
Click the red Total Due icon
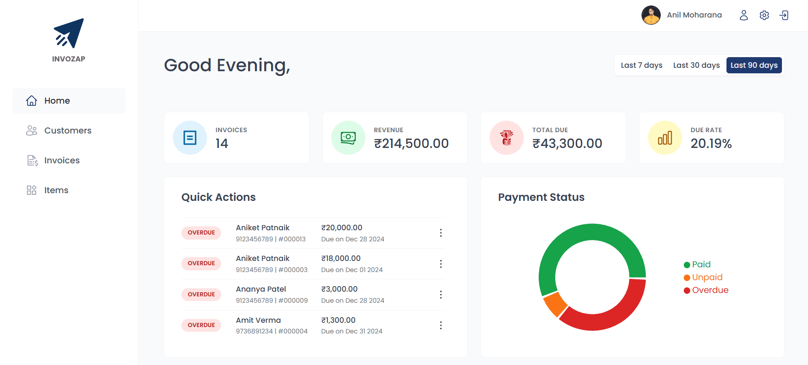pyautogui.click(x=507, y=138)
